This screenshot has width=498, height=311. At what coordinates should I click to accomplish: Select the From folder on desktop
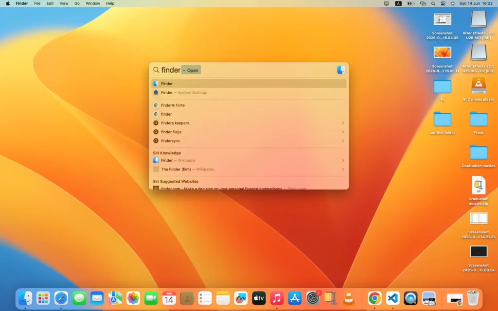(479, 123)
